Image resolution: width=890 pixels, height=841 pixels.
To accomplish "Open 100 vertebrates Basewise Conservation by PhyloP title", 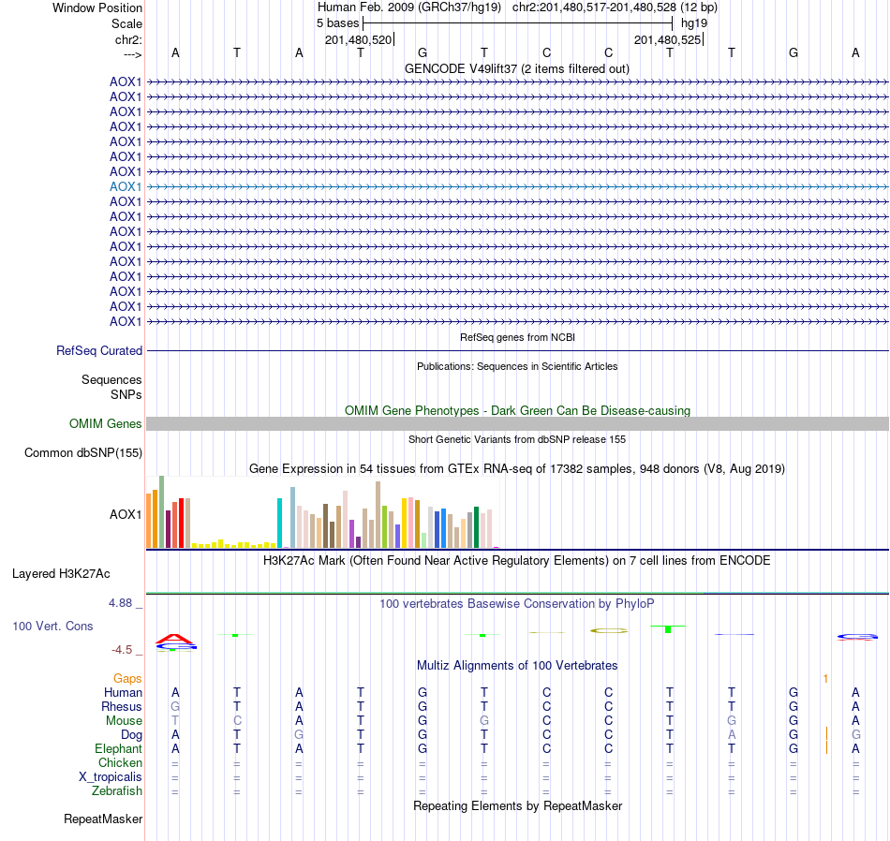I will tap(517, 604).
